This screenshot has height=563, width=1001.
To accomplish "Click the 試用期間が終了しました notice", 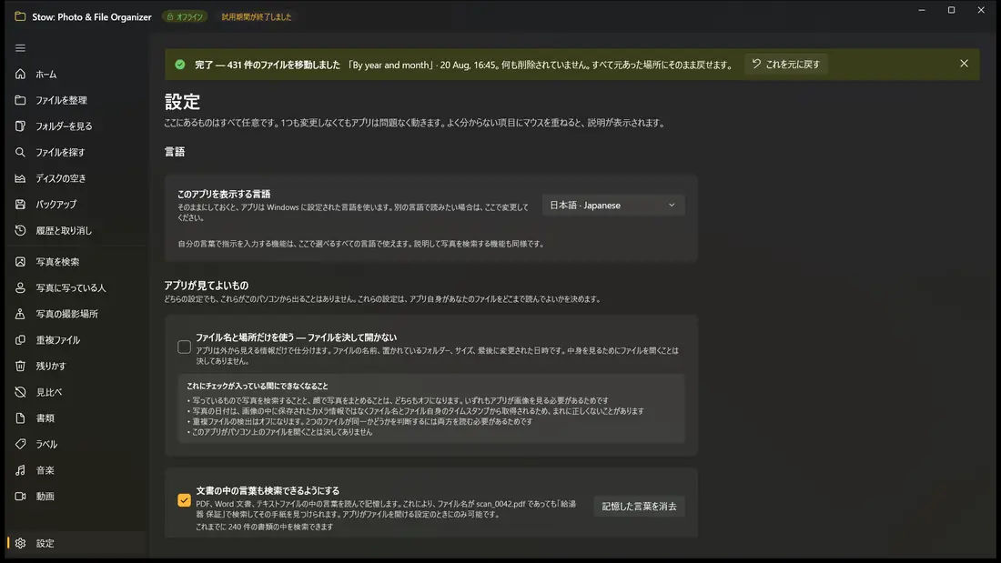I will click(x=257, y=16).
